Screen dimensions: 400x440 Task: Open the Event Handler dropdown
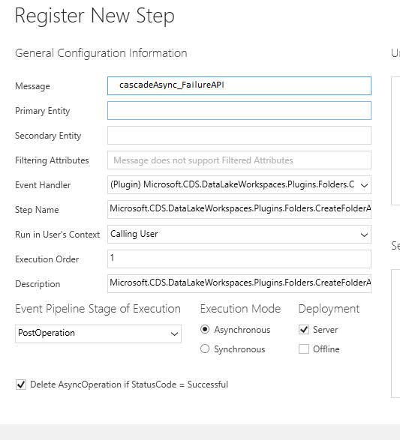(x=239, y=184)
